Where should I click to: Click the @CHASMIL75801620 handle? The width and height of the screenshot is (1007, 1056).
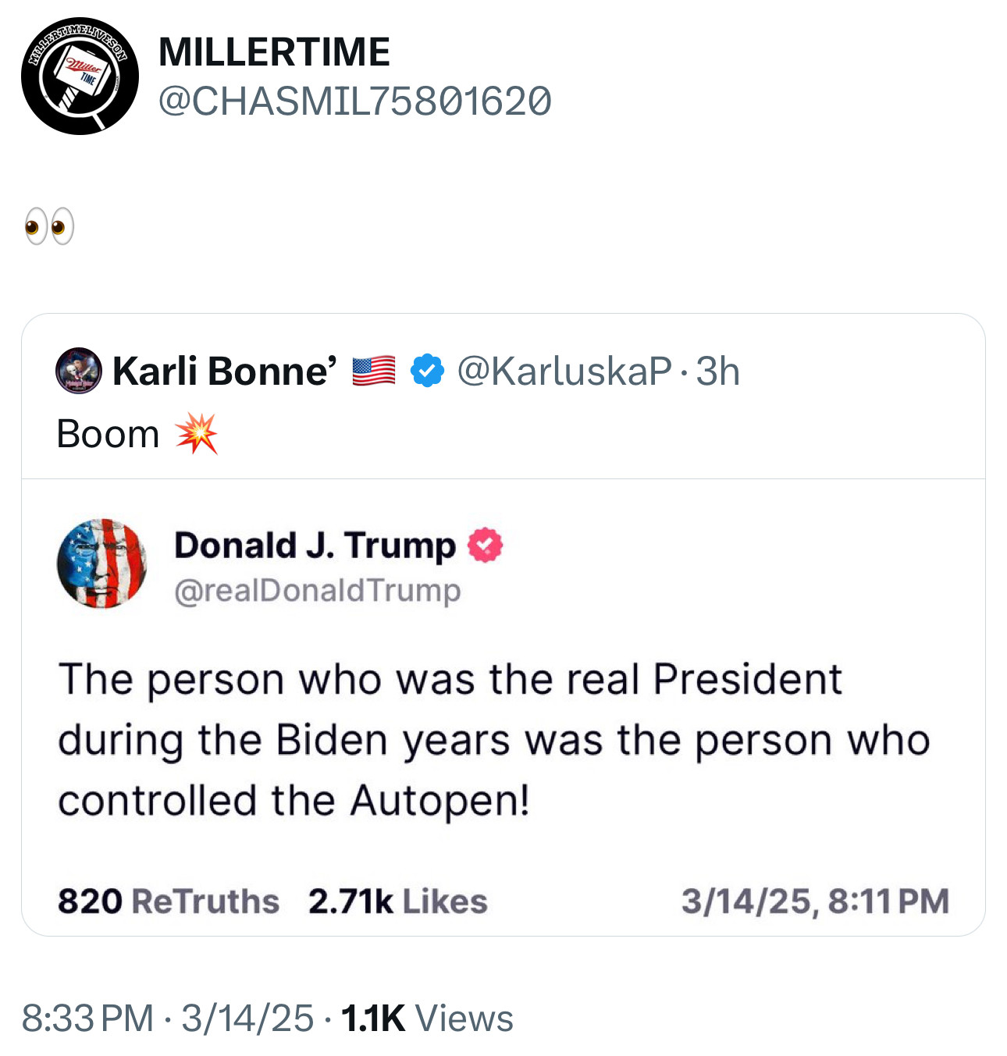355,101
